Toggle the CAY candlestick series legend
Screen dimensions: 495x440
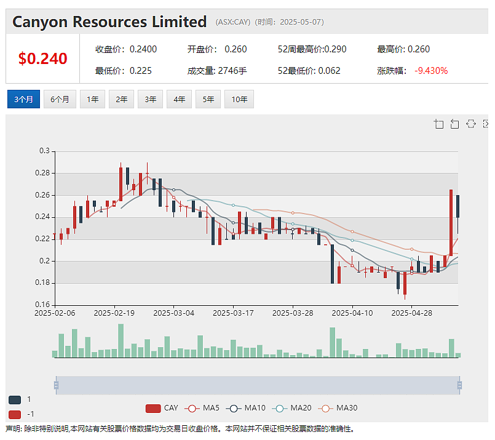click(x=162, y=408)
